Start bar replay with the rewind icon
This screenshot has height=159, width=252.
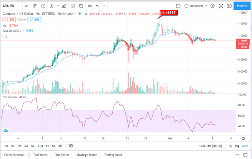coord(90,6)
